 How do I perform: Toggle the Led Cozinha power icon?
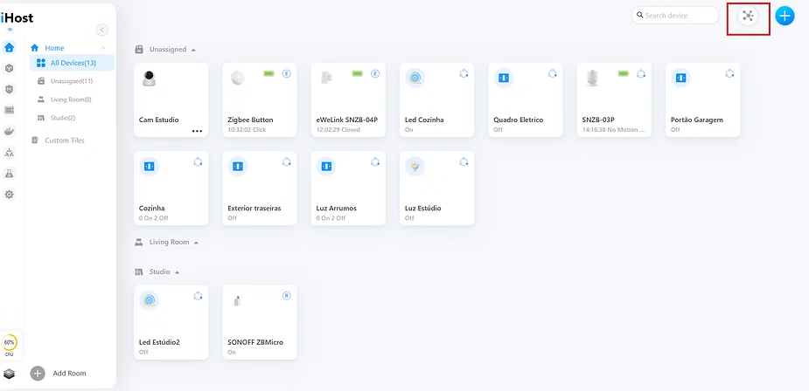pos(415,78)
